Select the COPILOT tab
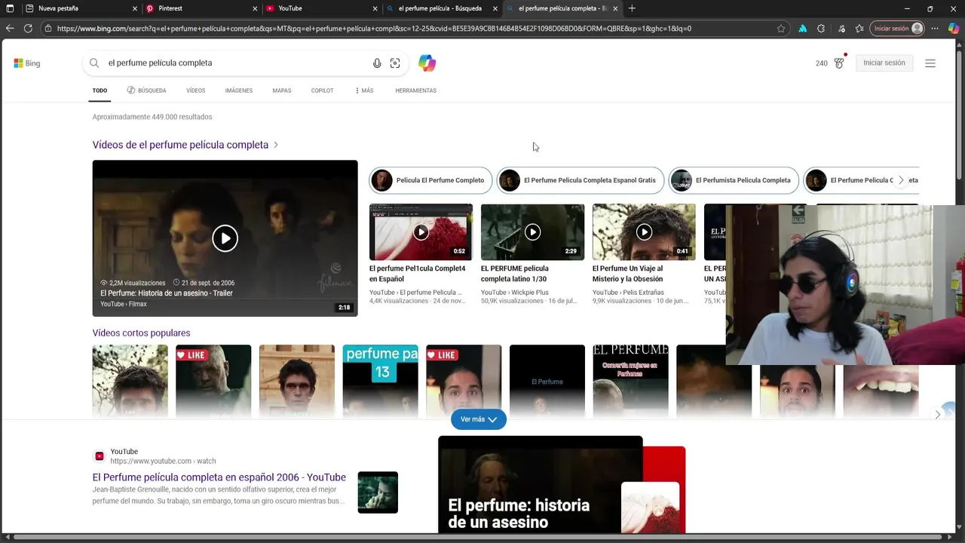Viewport: 965px width, 543px height. [x=322, y=90]
